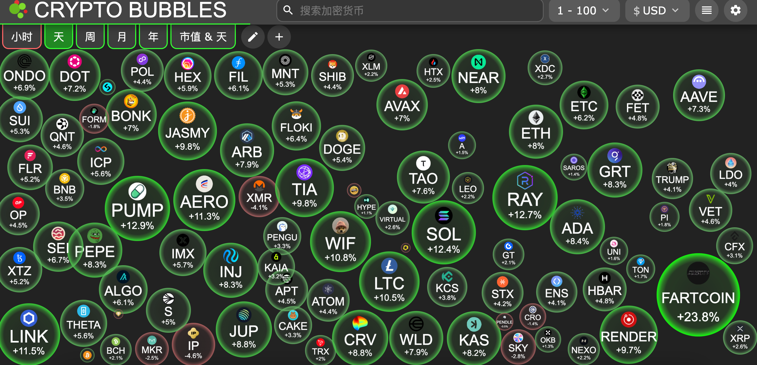The height and width of the screenshot is (365, 757).
Task: Click the TIA +9.8% bubble
Action: point(305,188)
